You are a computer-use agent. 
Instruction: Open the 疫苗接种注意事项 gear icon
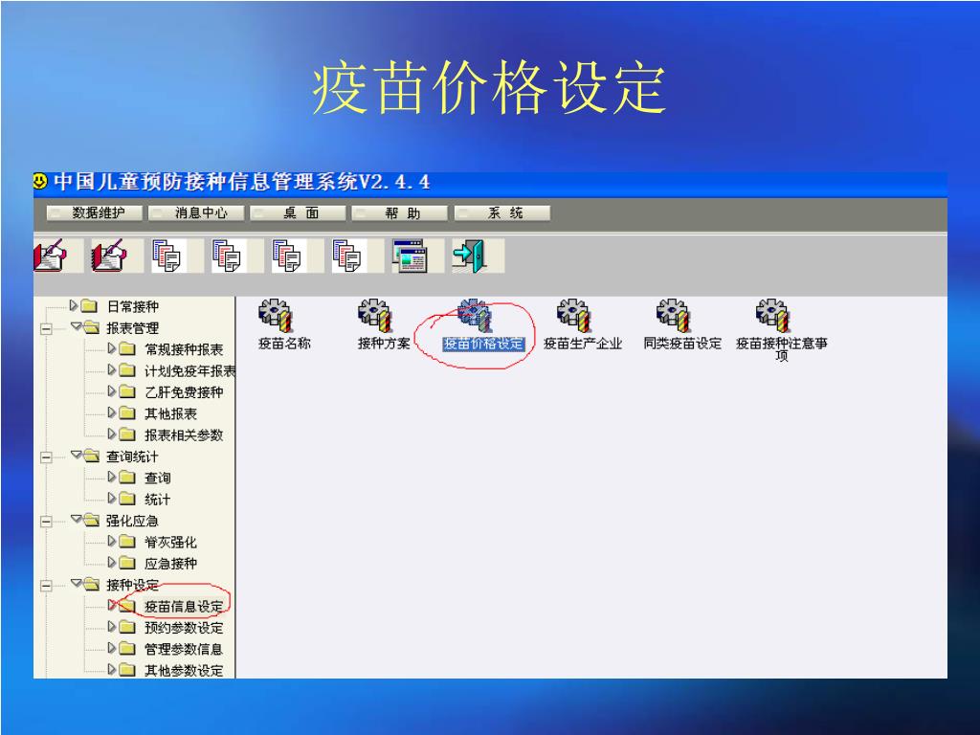[773, 316]
